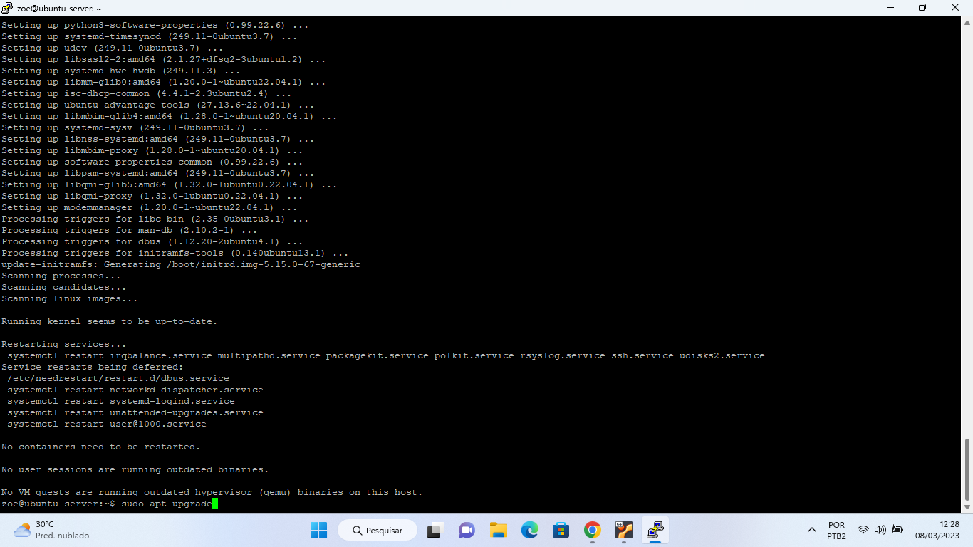Image resolution: width=973 pixels, height=547 pixels.
Task: Click the battery status tray icon
Action: tap(897, 530)
